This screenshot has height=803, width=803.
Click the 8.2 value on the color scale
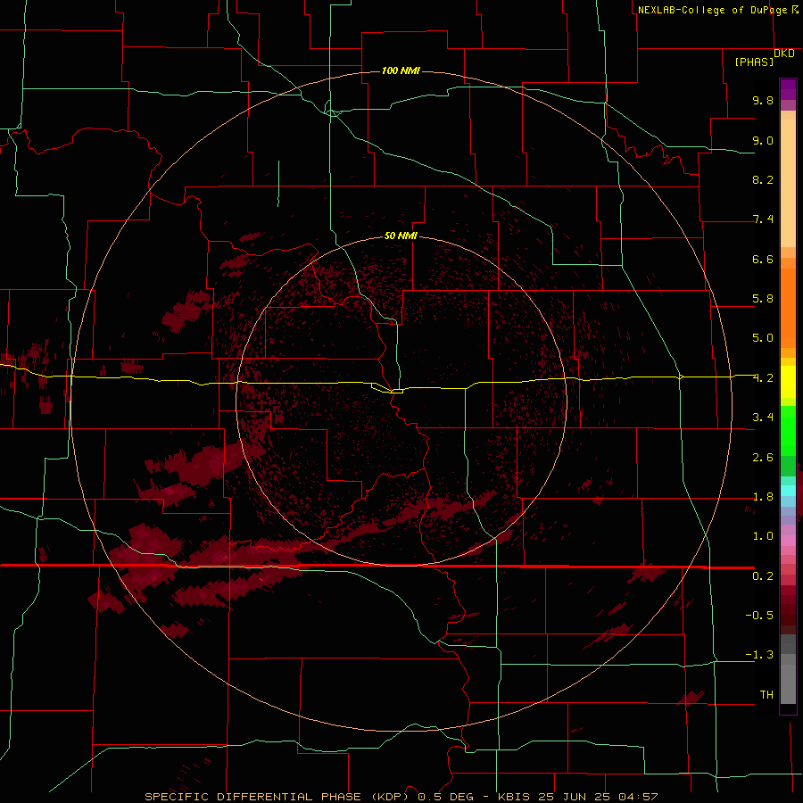(763, 179)
